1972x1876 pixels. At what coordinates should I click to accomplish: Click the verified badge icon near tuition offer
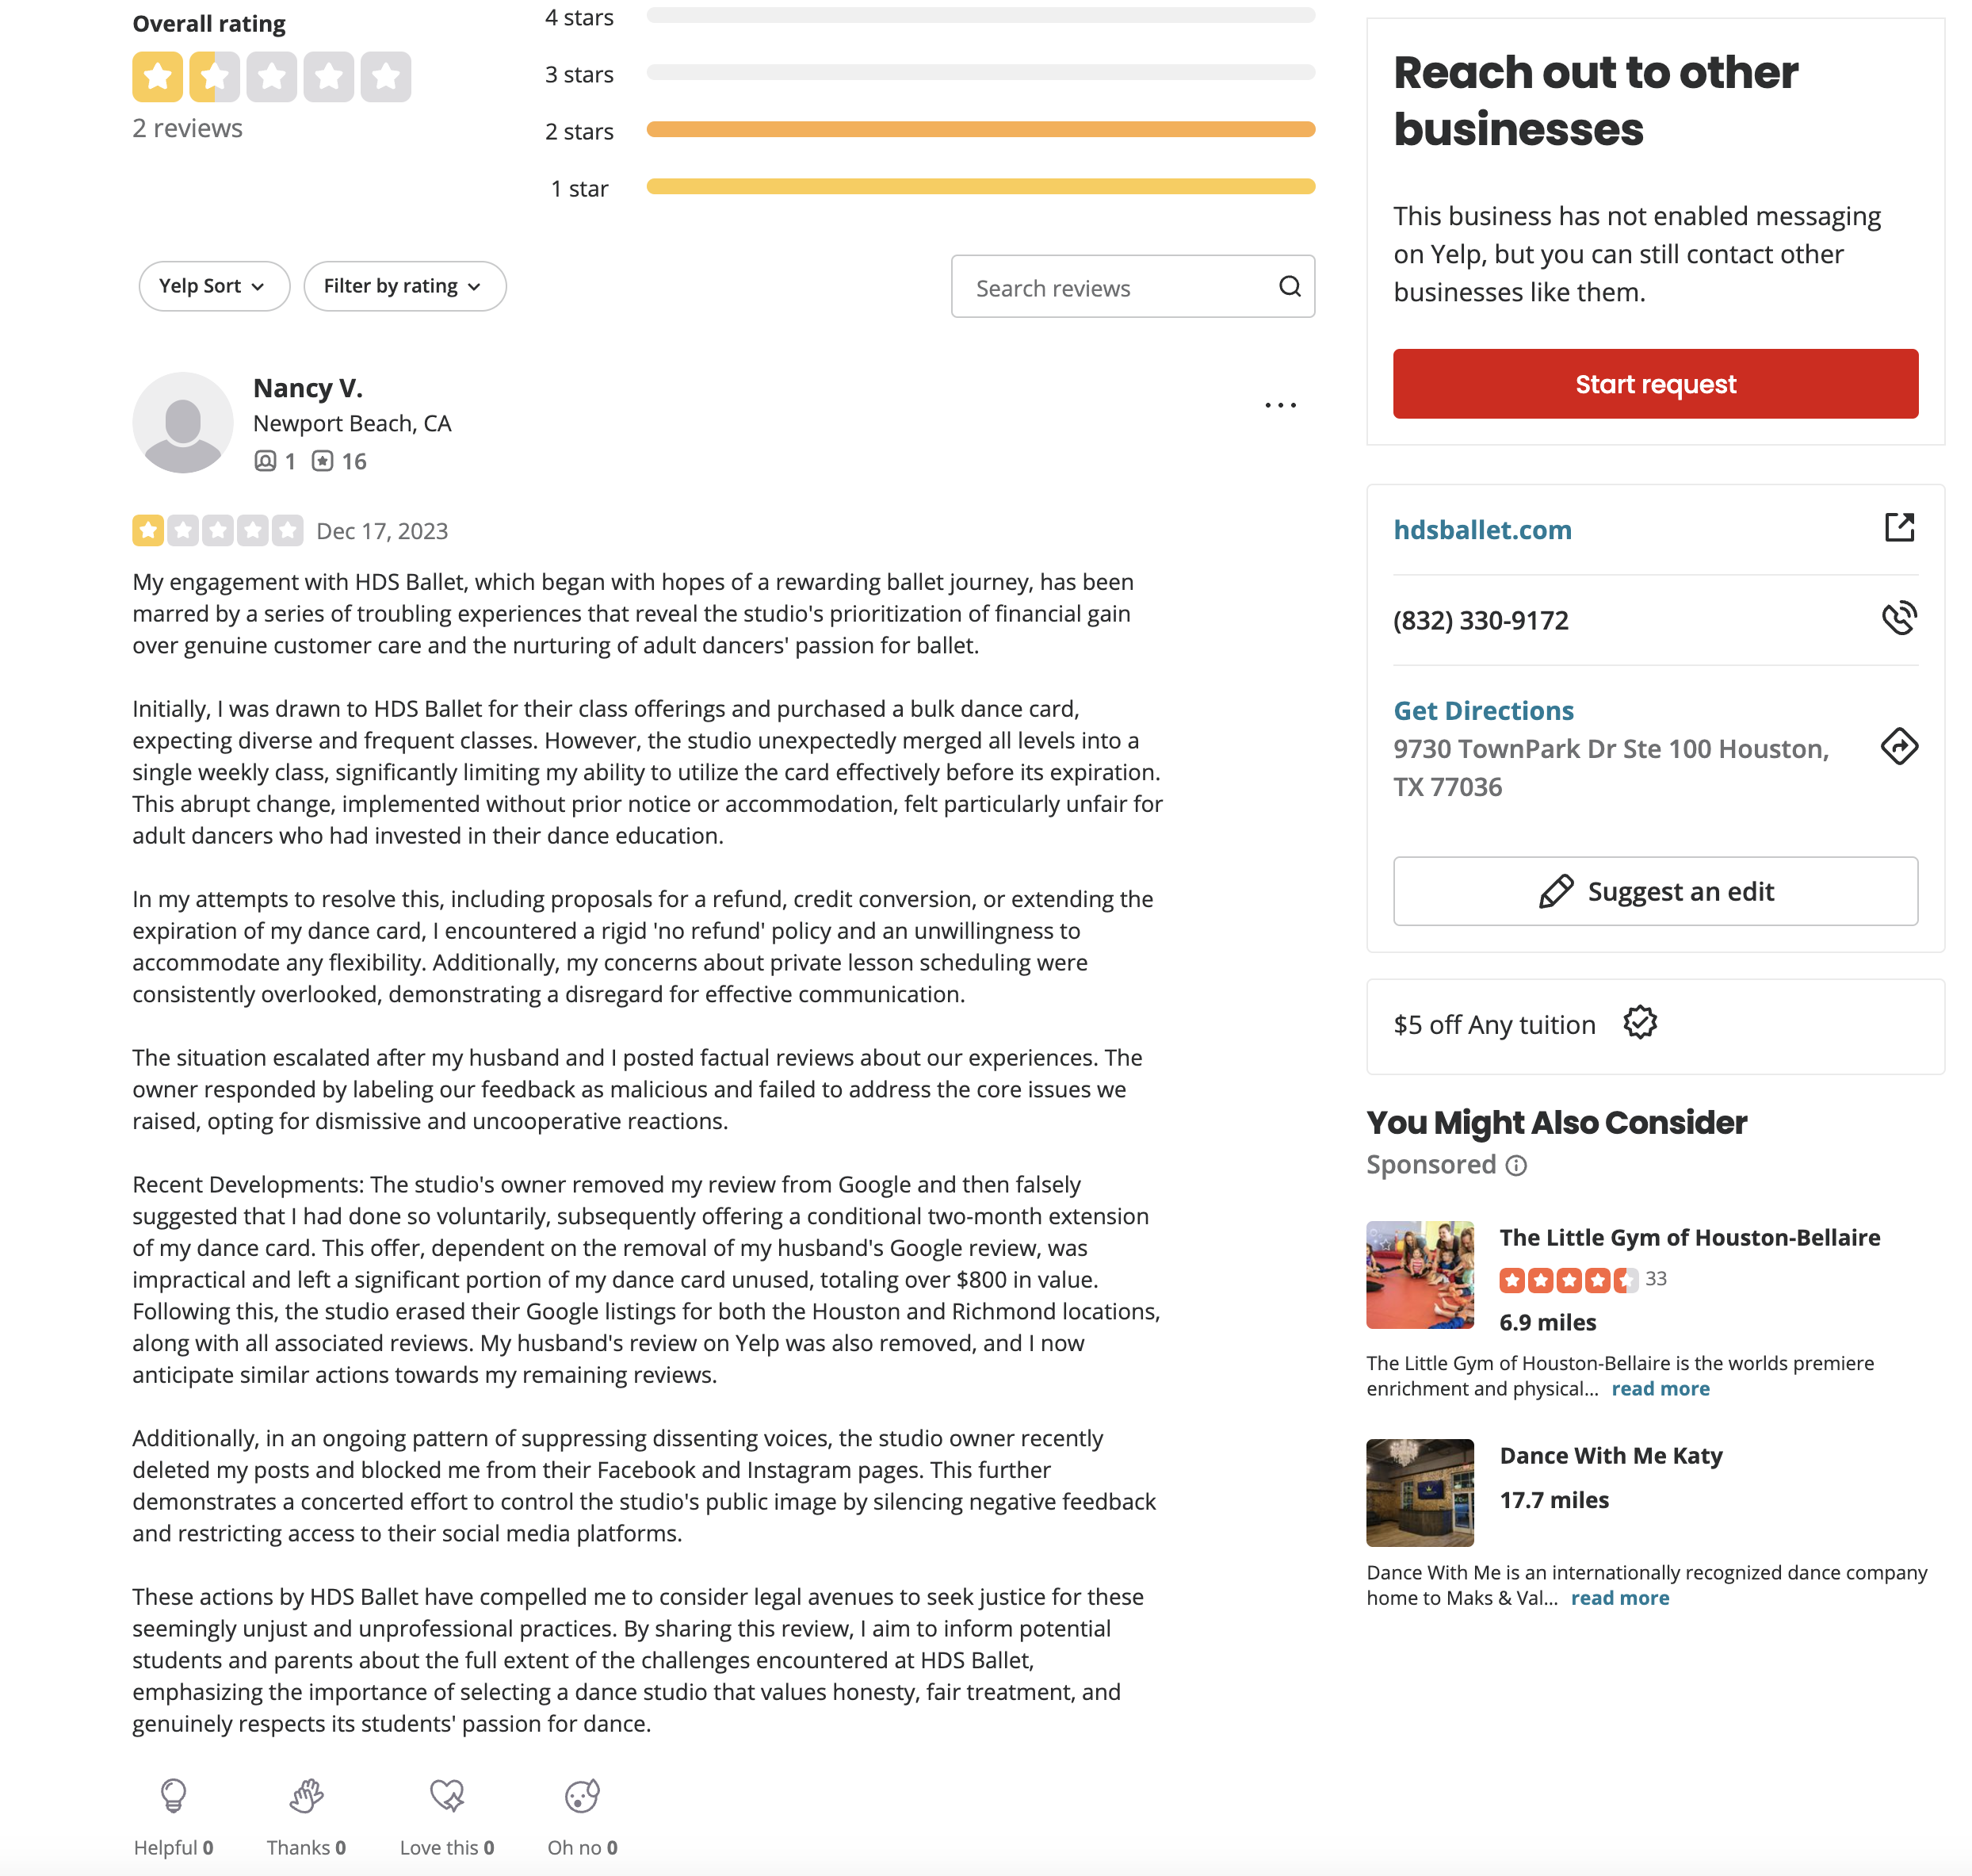tap(1636, 1024)
